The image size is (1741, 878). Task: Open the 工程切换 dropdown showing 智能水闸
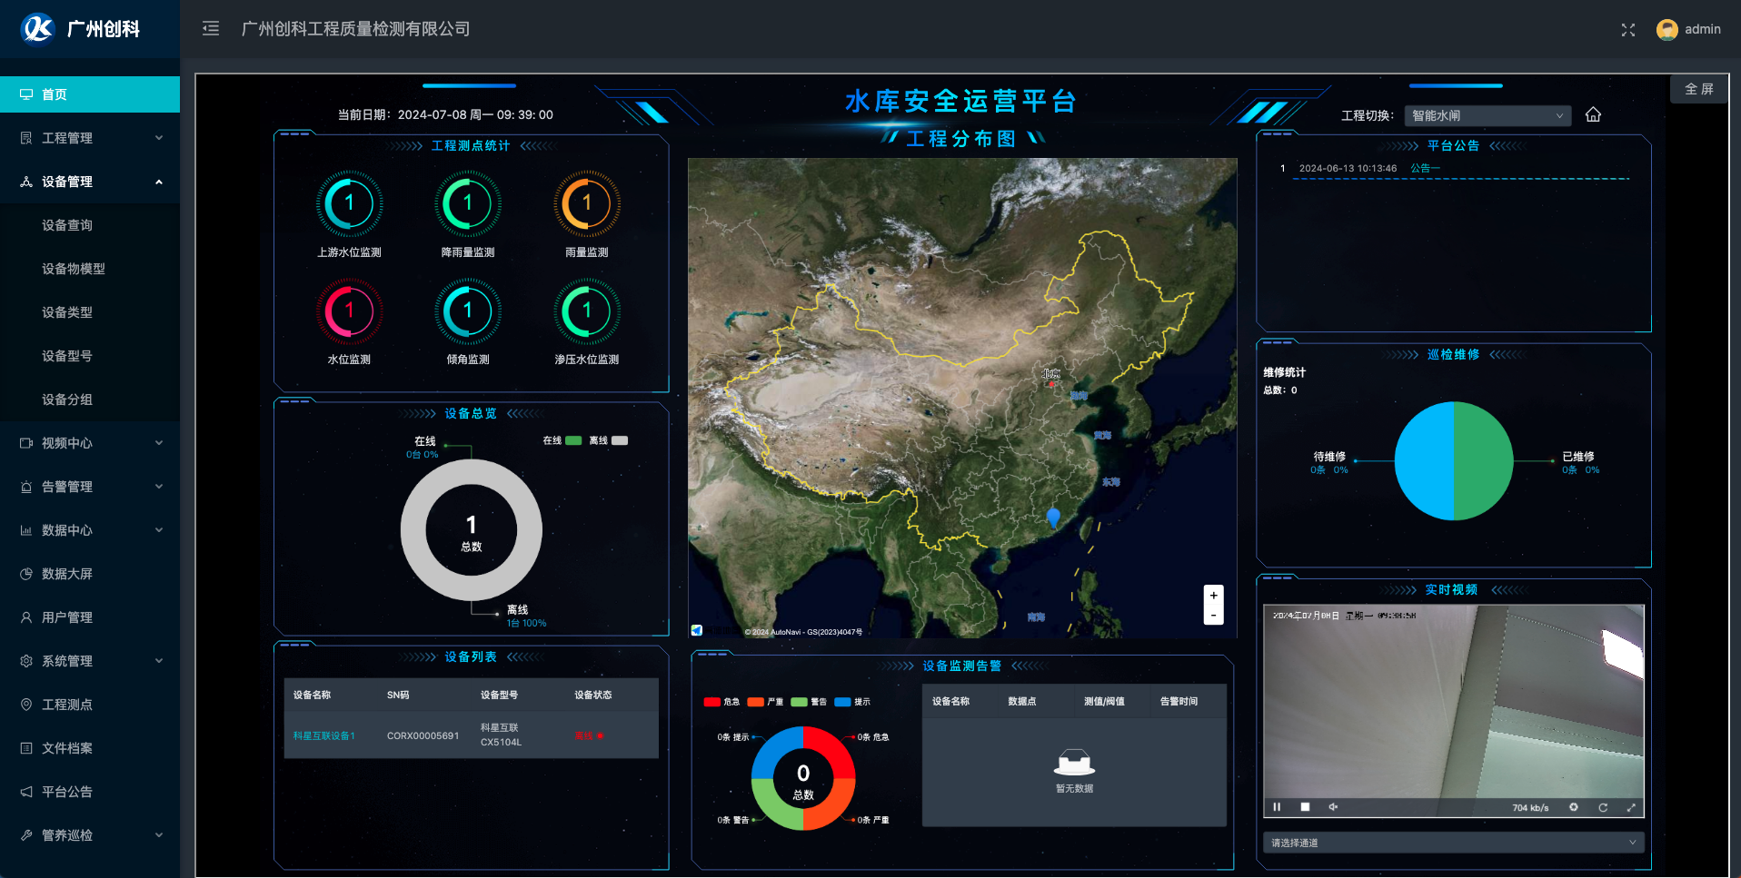coord(1487,115)
